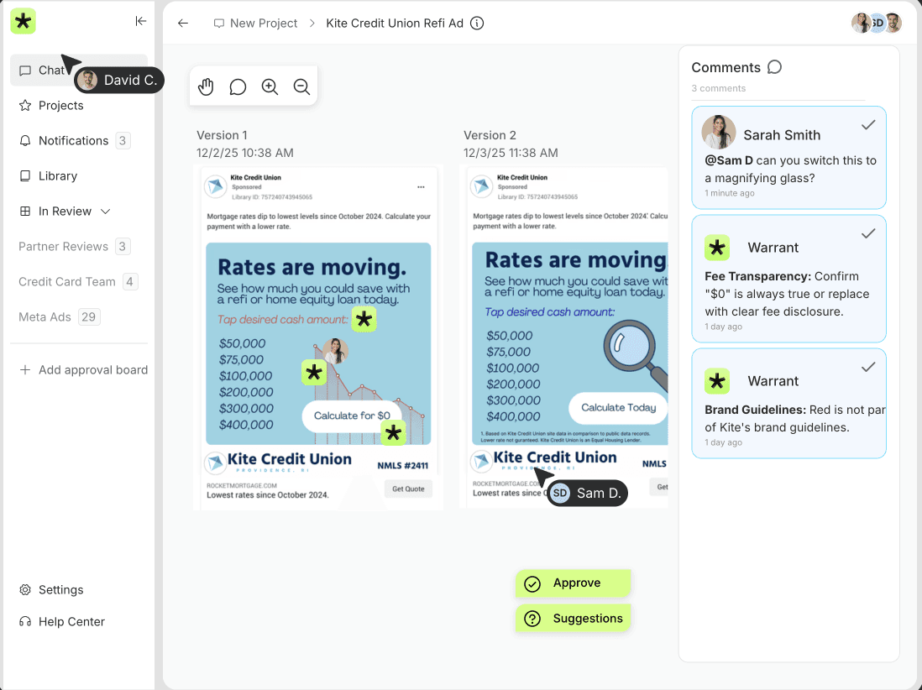
Task: Go back with the left arrow
Action: pyautogui.click(x=183, y=23)
